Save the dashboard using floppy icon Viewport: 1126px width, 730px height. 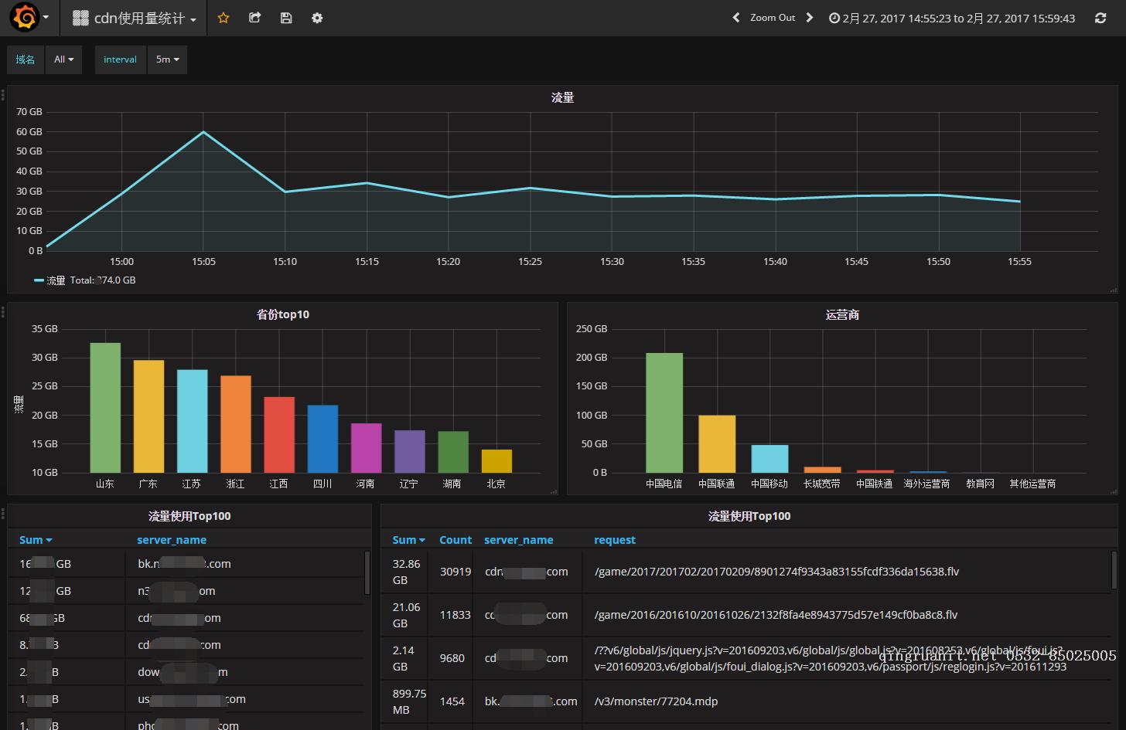click(x=286, y=18)
